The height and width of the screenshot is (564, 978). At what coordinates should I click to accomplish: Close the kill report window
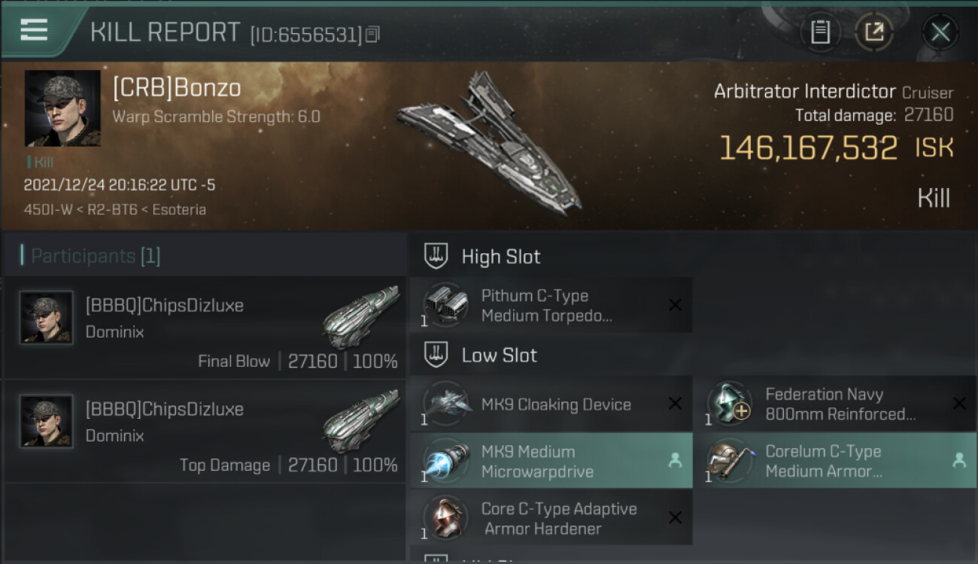pos(940,32)
